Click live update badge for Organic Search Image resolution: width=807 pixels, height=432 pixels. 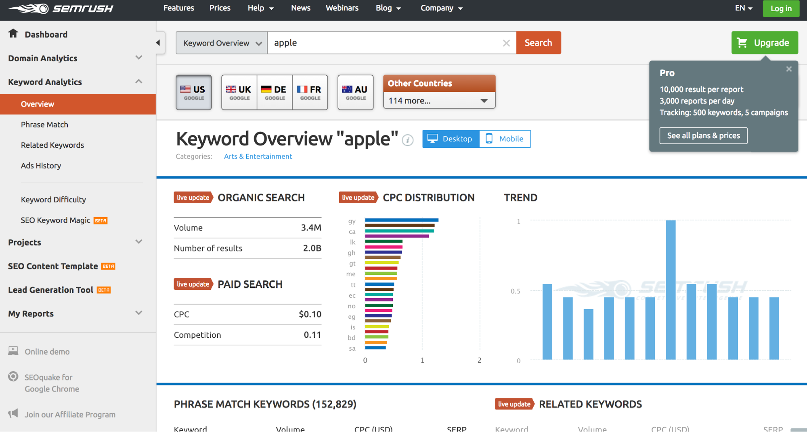pyautogui.click(x=193, y=197)
